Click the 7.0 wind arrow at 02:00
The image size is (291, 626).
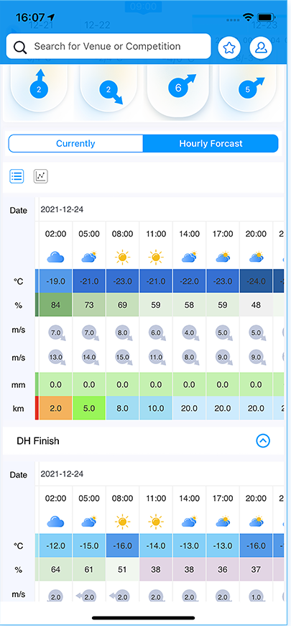tap(56, 333)
